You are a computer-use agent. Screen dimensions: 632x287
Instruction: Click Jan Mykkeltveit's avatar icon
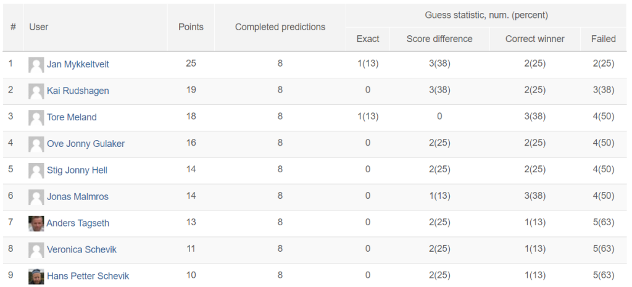click(x=36, y=65)
